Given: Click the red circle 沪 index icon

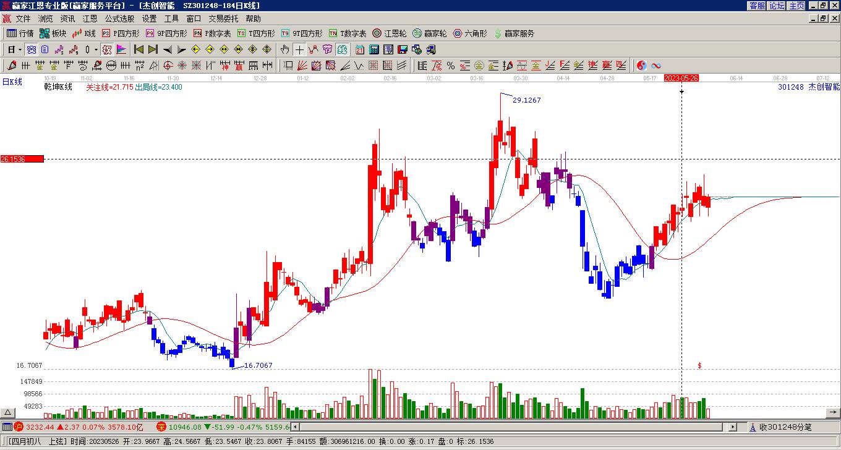Looking at the screenshot, I should tap(19, 427).
